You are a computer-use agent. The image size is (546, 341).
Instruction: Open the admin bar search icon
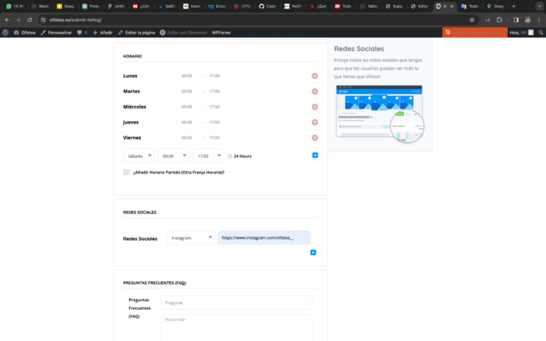541,33
